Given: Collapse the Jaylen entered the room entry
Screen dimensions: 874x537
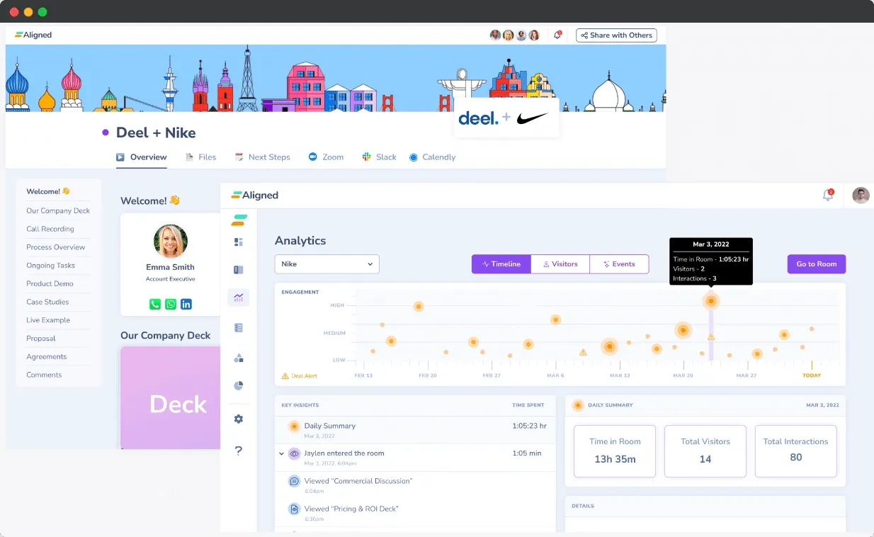Looking at the screenshot, I should click(x=281, y=453).
